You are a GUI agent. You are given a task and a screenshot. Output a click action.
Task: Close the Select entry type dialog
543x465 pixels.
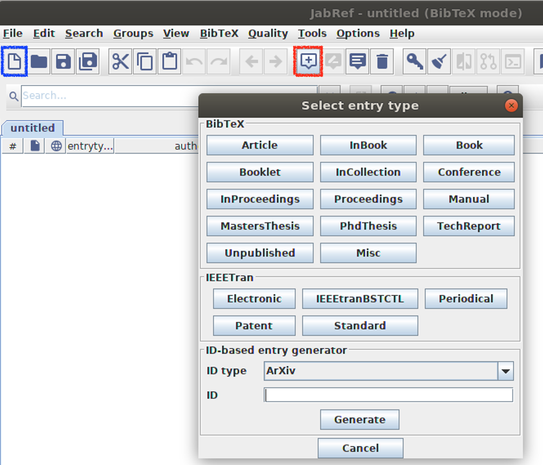pyautogui.click(x=511, y=105)
